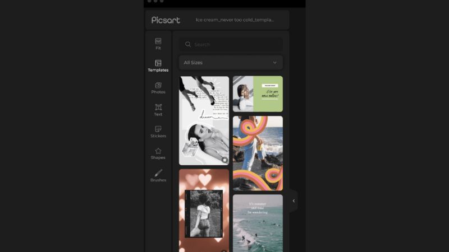Click the Ice cream project file name
This screenshot has height=252, width=449.
tap(235, 20)
